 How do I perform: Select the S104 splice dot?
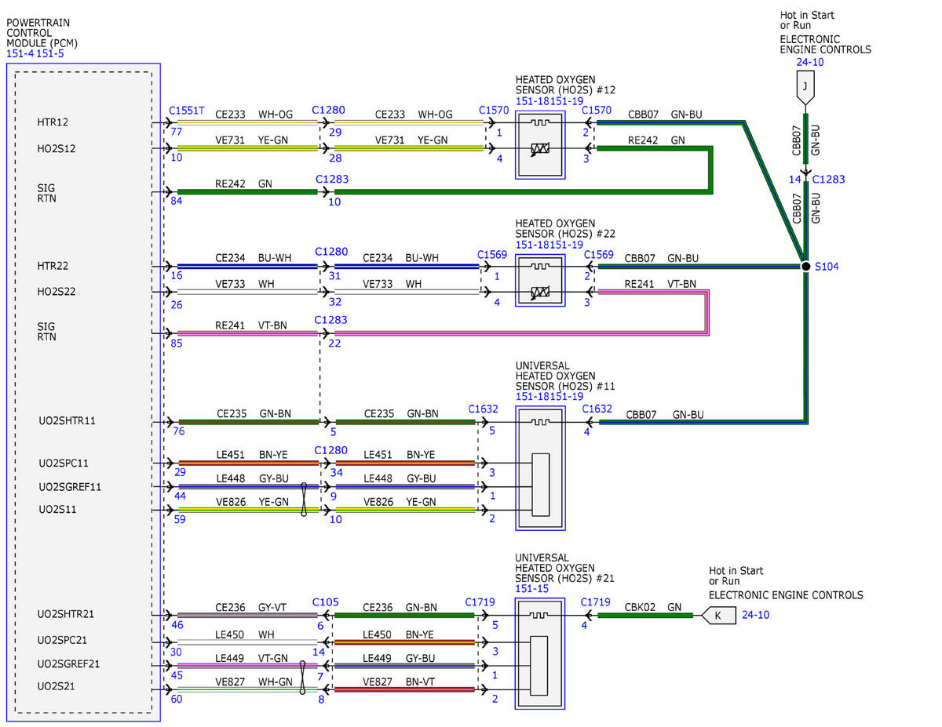(x=805, y=267)
